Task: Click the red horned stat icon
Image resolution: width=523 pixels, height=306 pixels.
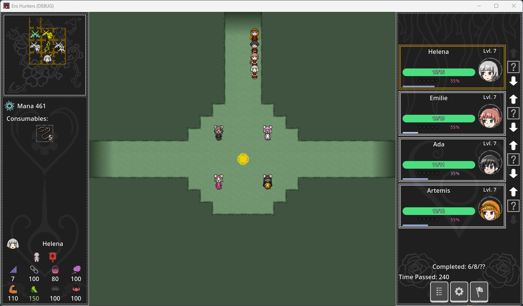Action: click(76, 289)
